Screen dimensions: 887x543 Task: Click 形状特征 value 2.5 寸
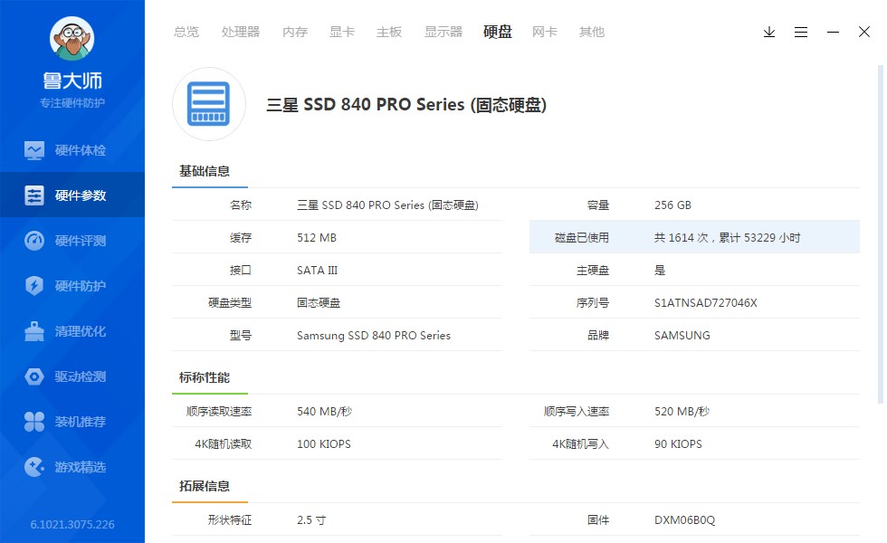click(x=311, y=520)
